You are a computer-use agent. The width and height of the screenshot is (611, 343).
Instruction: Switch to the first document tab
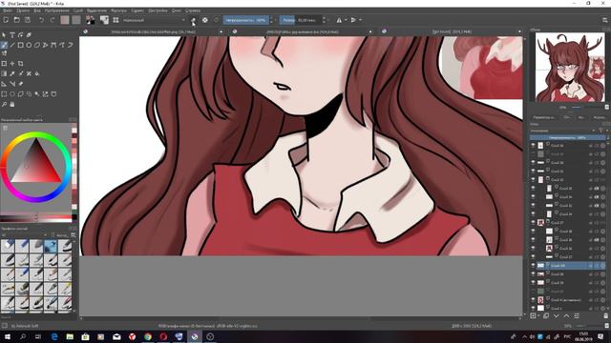[154, 31]
